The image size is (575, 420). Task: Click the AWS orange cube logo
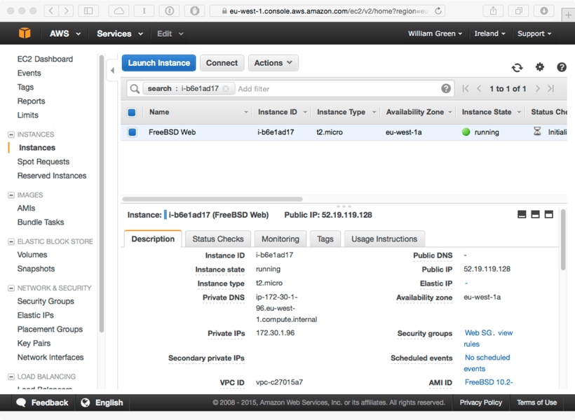(25, 34)
